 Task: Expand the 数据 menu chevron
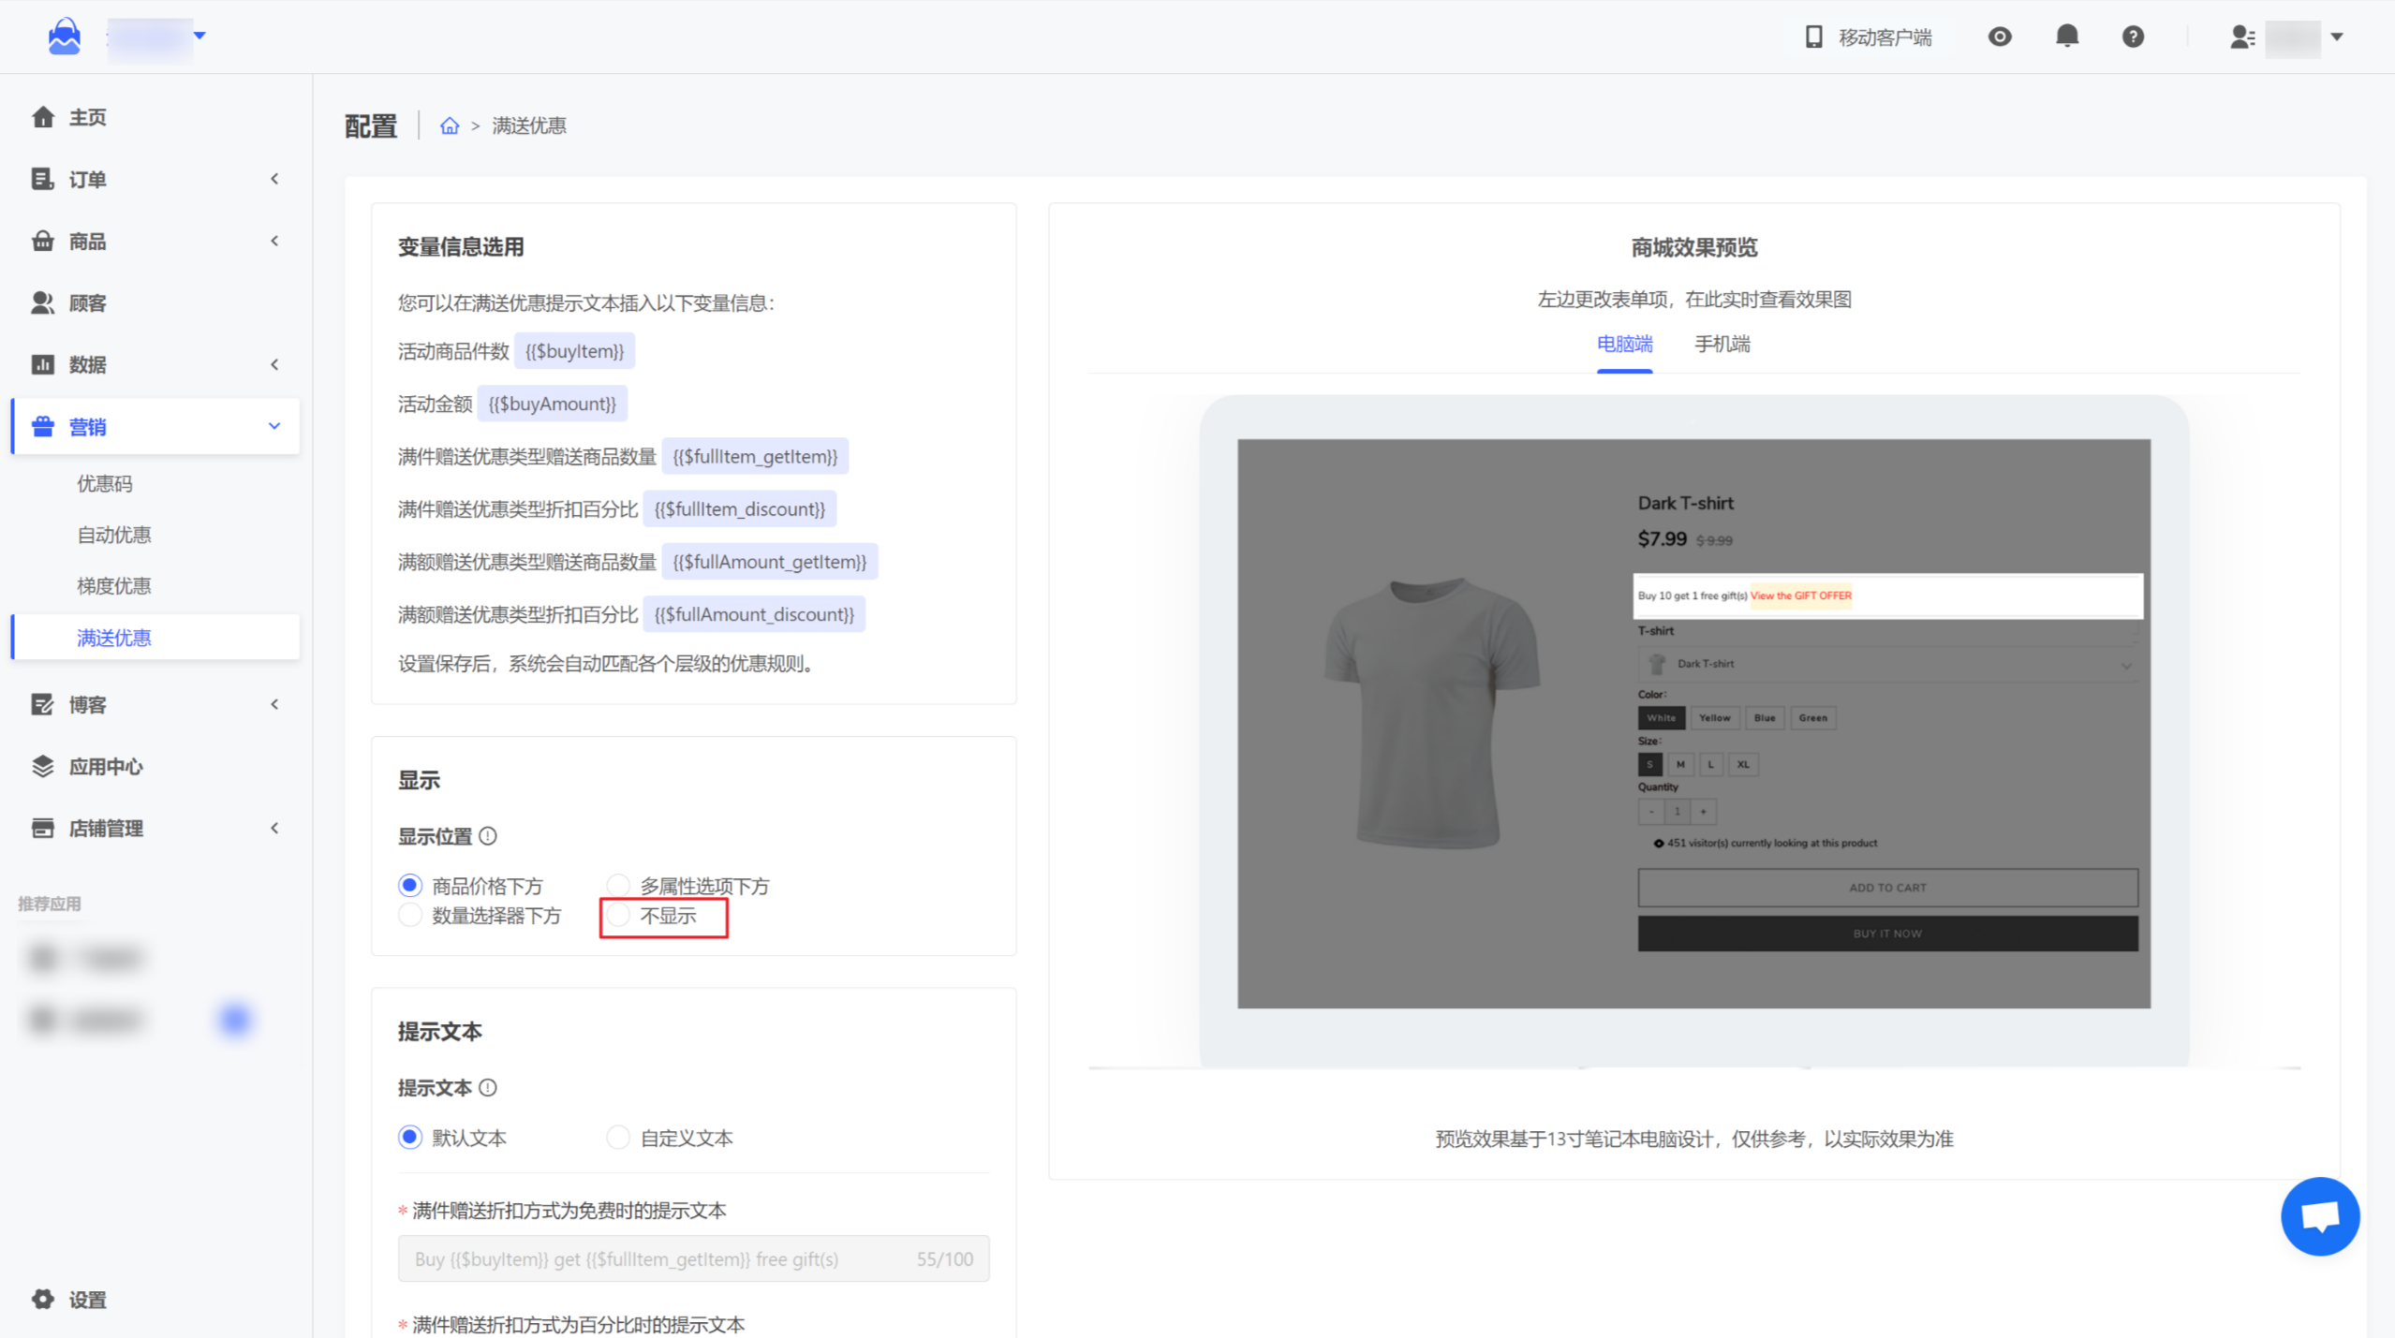coord(274,364)
